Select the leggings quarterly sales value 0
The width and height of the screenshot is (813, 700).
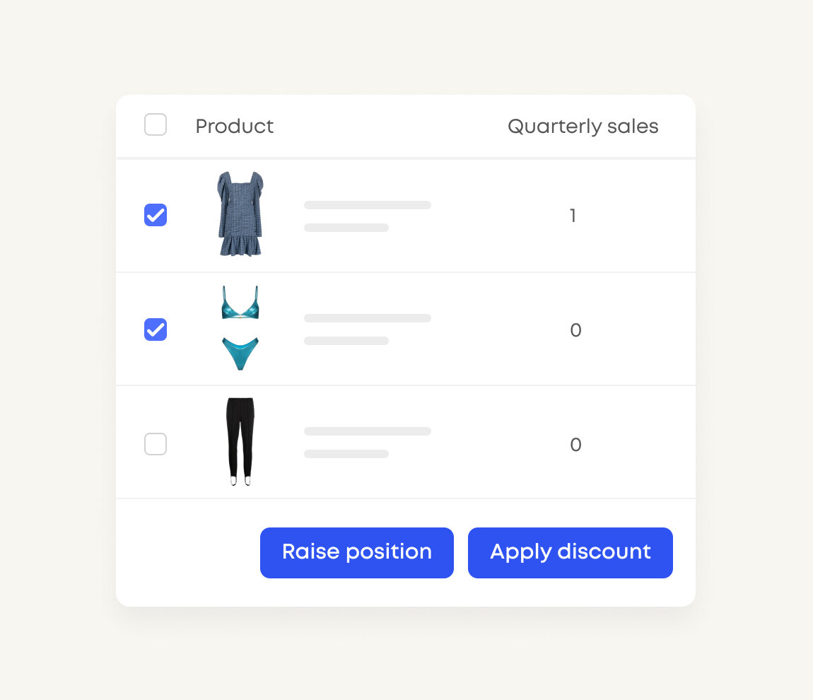pos(575,445)
